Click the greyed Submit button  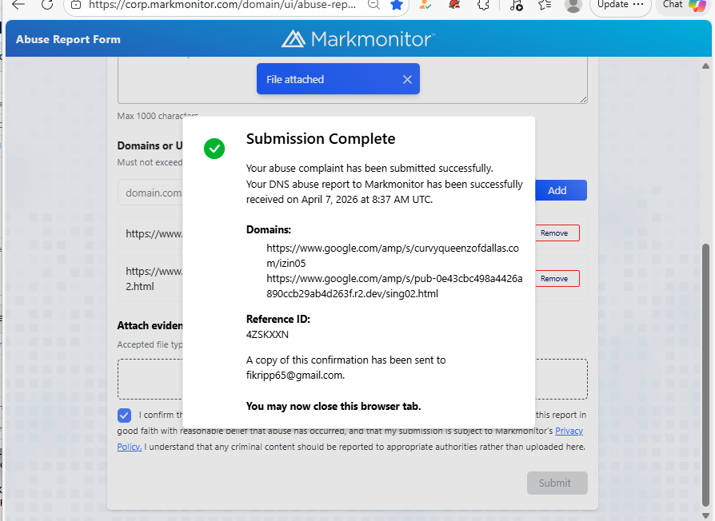(557, 483)
